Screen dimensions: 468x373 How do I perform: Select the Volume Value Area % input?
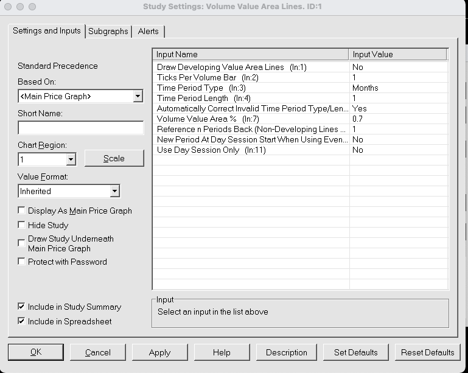point(301,119)
